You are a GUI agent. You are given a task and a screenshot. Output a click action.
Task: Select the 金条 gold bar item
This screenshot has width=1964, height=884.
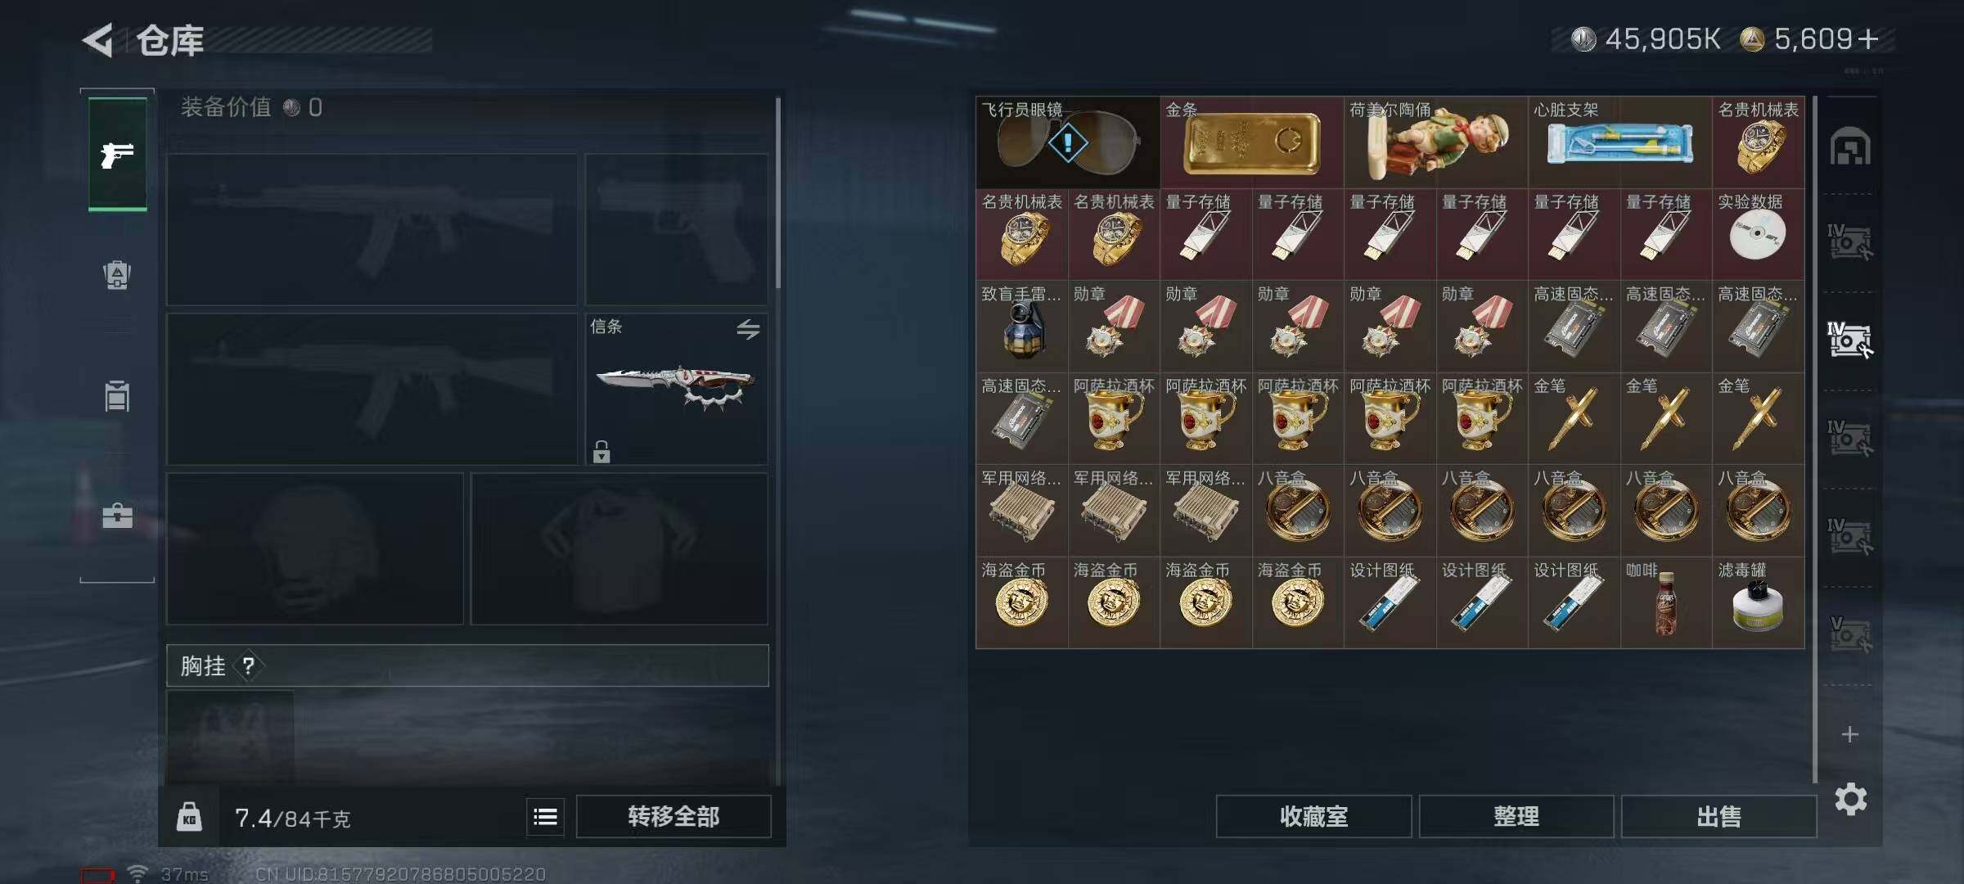tap(1251, 142)
